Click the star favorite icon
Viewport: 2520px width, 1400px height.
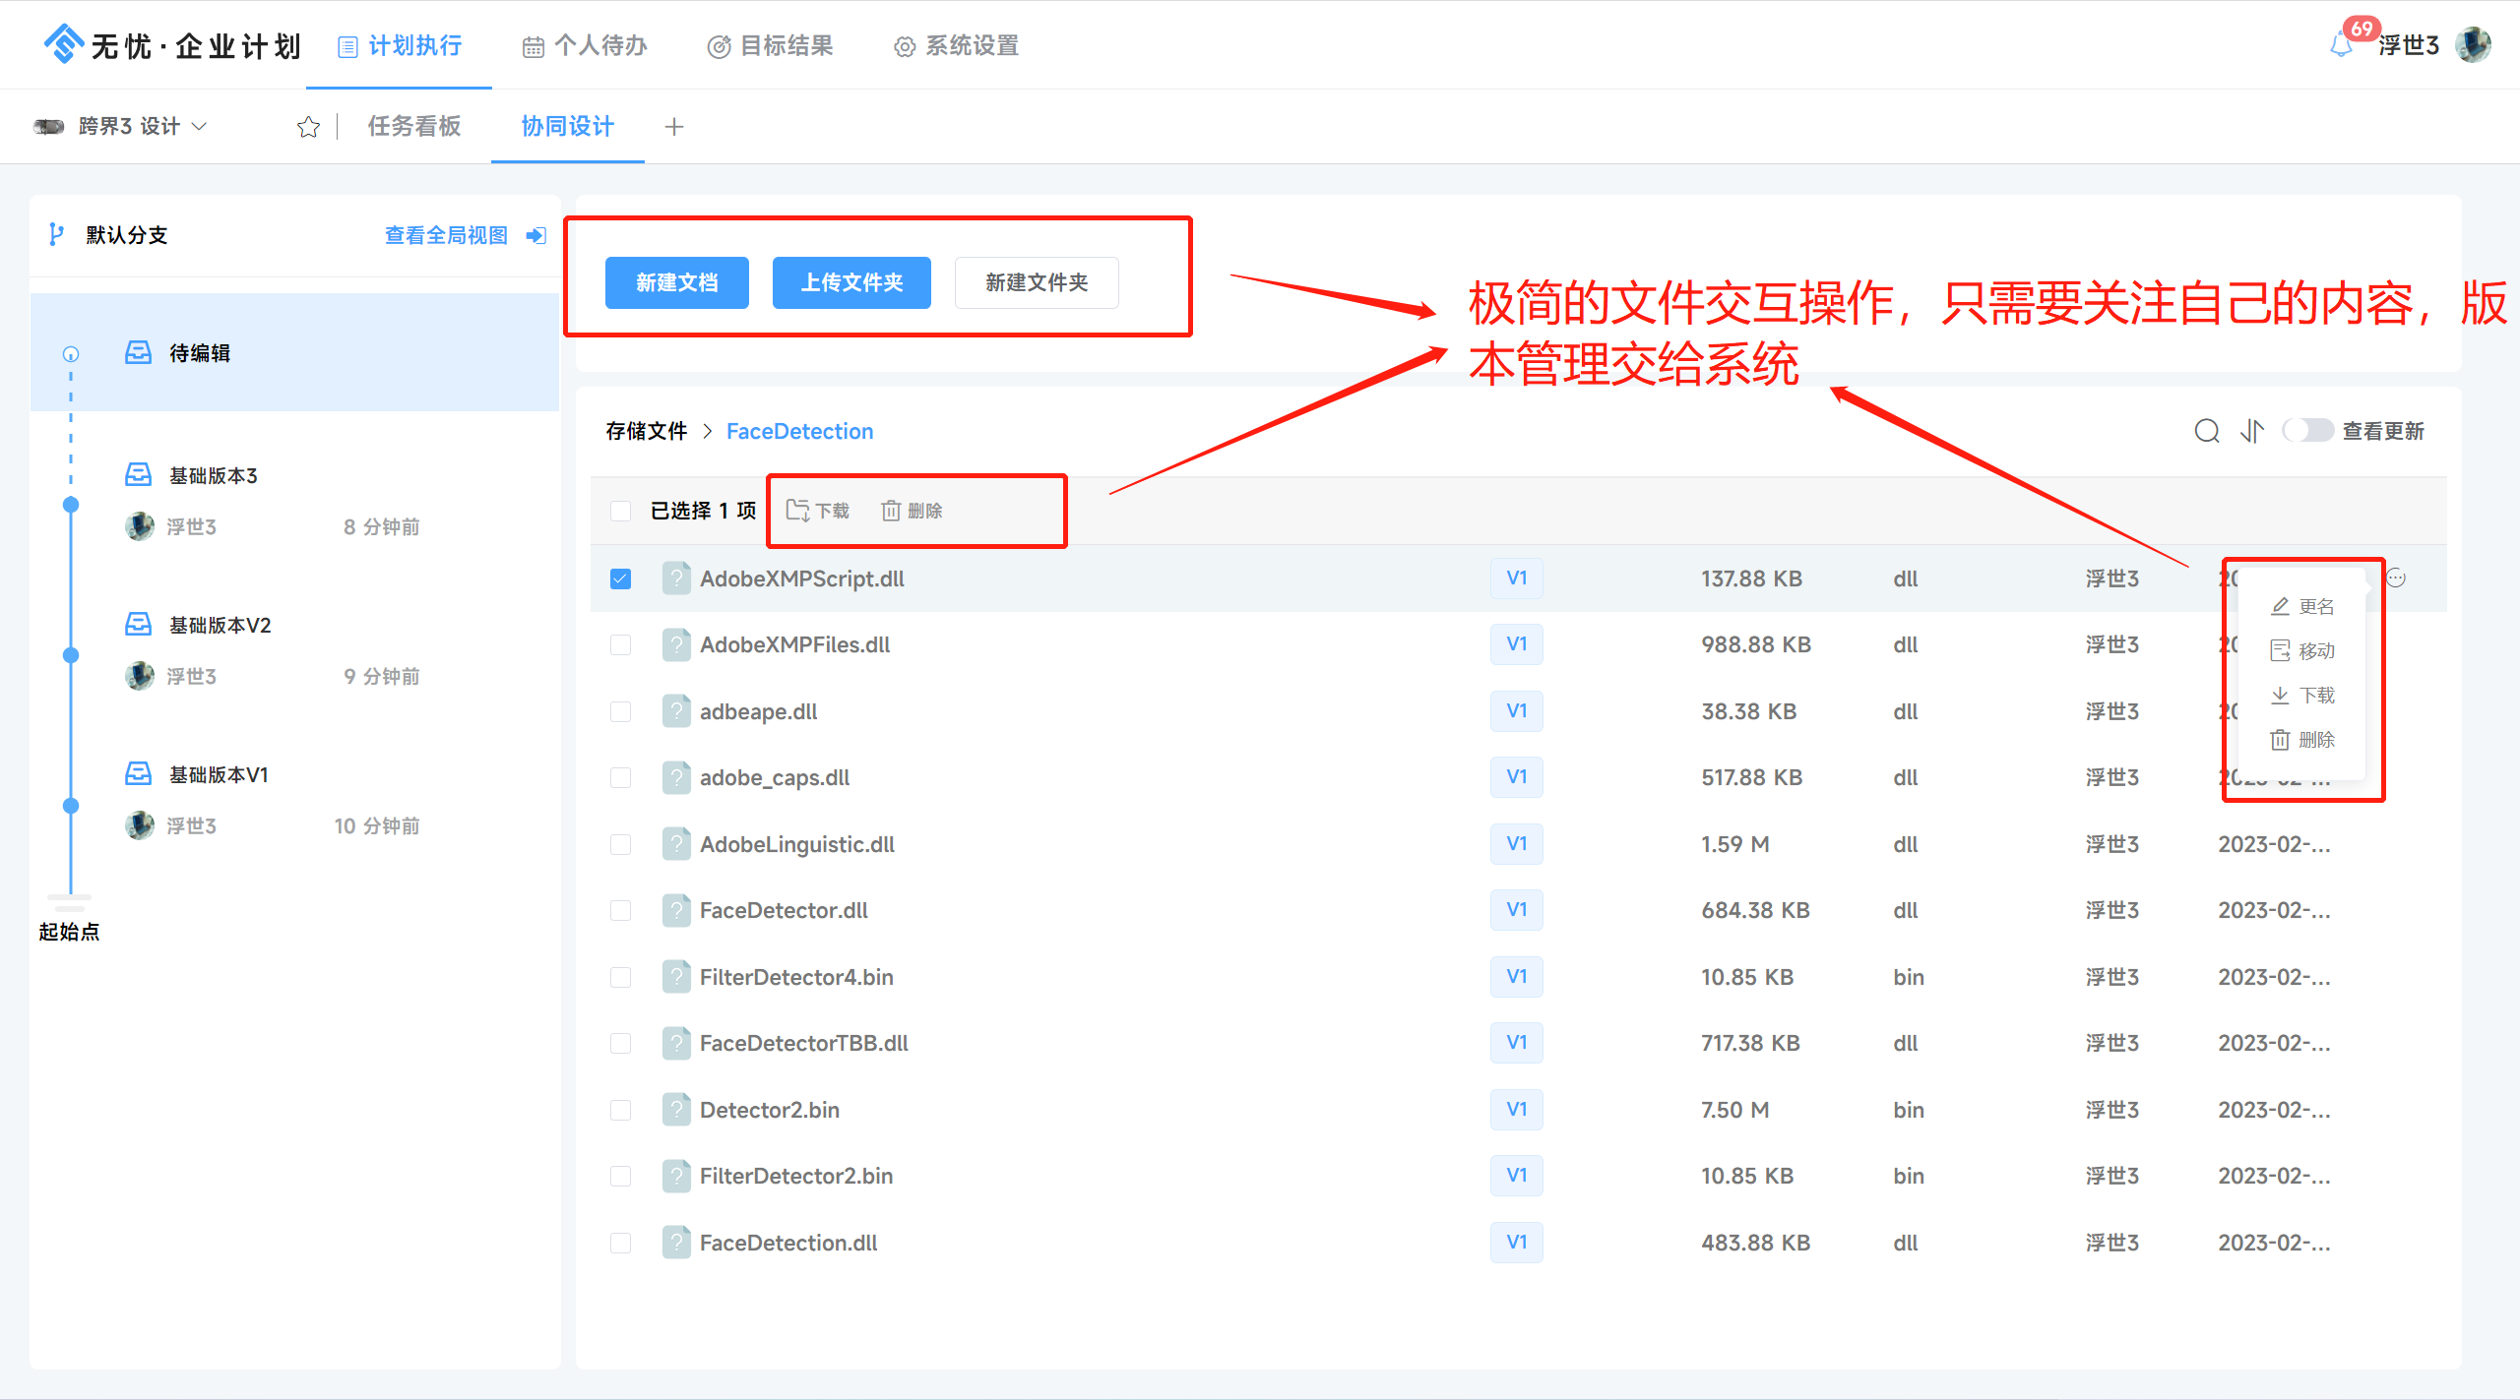point(308,127)
